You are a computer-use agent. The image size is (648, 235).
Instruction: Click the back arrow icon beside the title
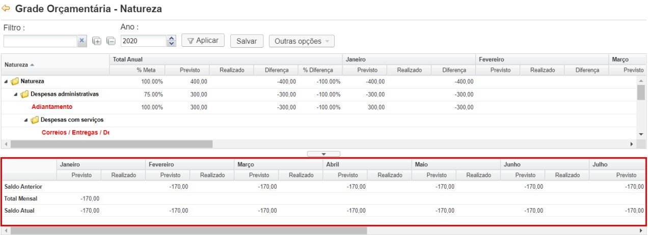point(6,8)
